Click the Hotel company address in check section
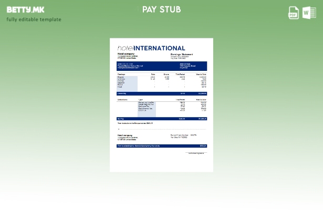This screenshot has width=323, height=210. coord(127,138)
